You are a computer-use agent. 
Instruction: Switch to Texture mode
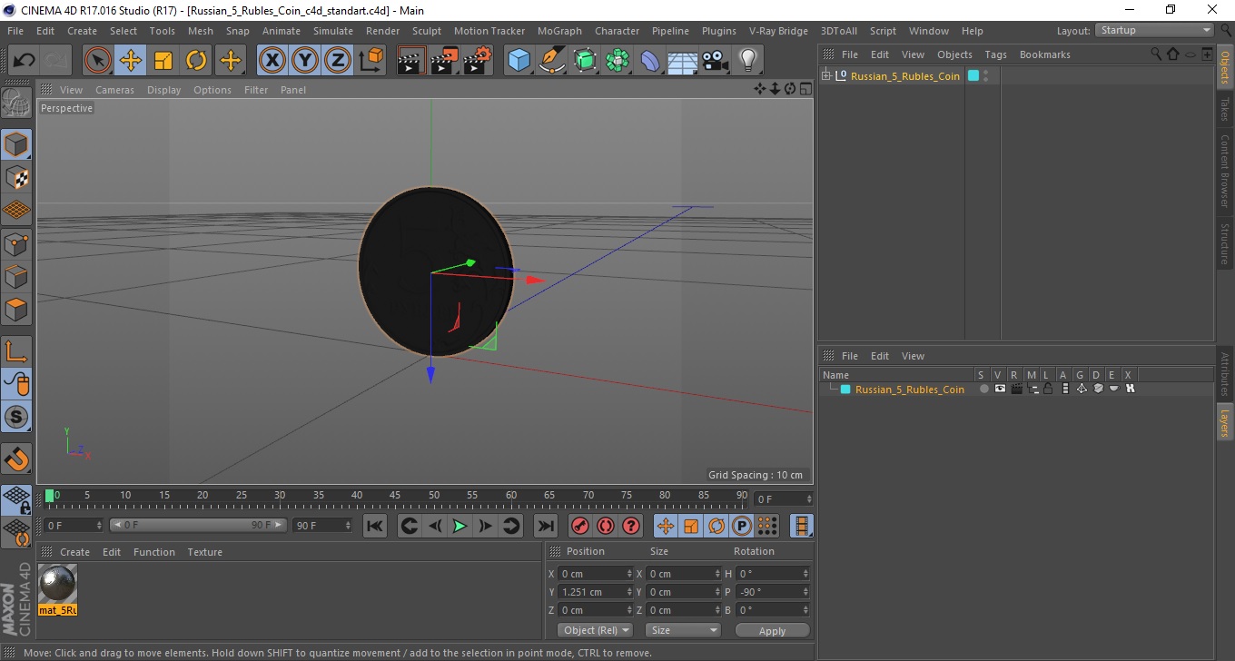[x=16, y=177]
